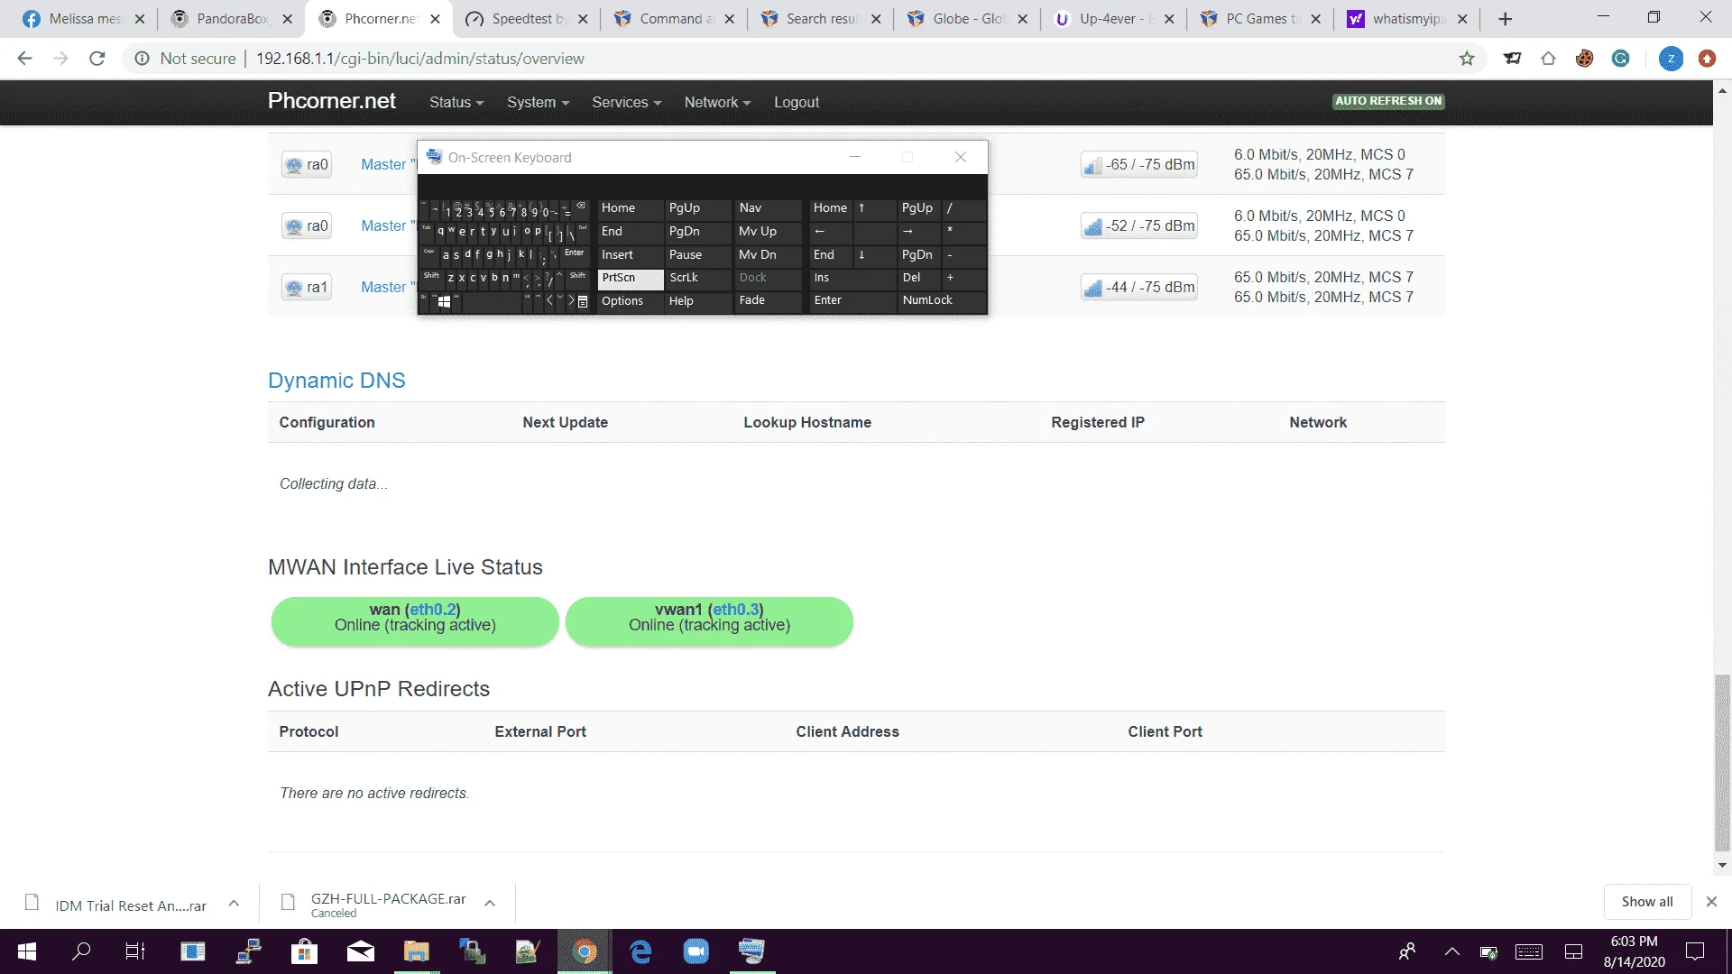Viewport: 1732px width, 974px height.
Task: Open Microsoft Store from the taskbar
Action: pos(304,951)
